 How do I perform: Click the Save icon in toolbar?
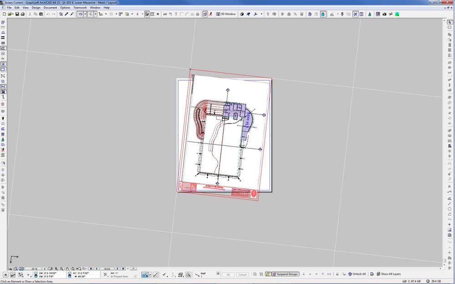(17, 14)
